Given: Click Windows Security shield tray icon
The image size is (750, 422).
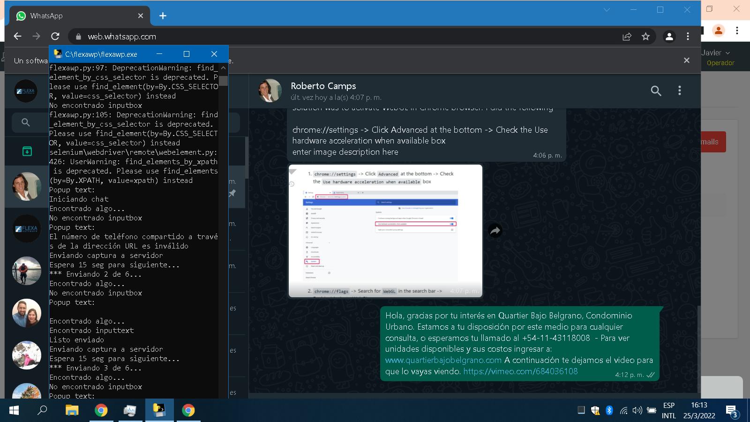Looking at the screenshot, I should 595,411.
